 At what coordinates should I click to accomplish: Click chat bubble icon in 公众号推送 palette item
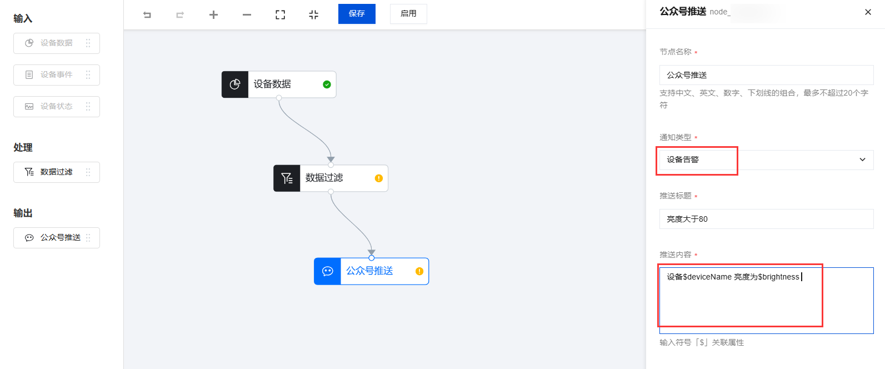29,237
